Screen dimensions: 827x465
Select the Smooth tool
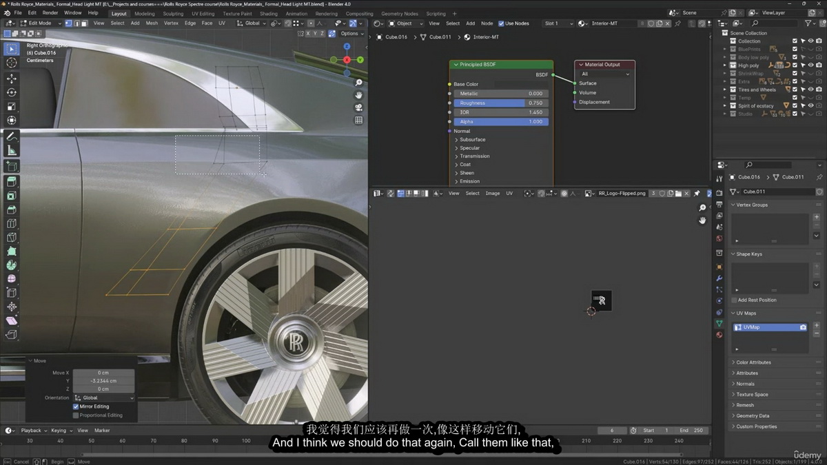pyautogui.click(x=12, y=279)
